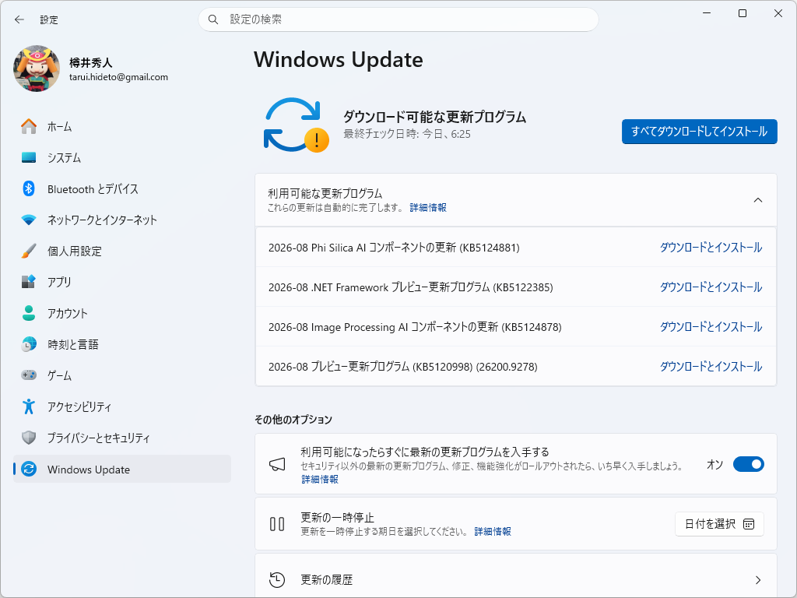Download and install KB5124881 Phi Silica update

point(711,248)
